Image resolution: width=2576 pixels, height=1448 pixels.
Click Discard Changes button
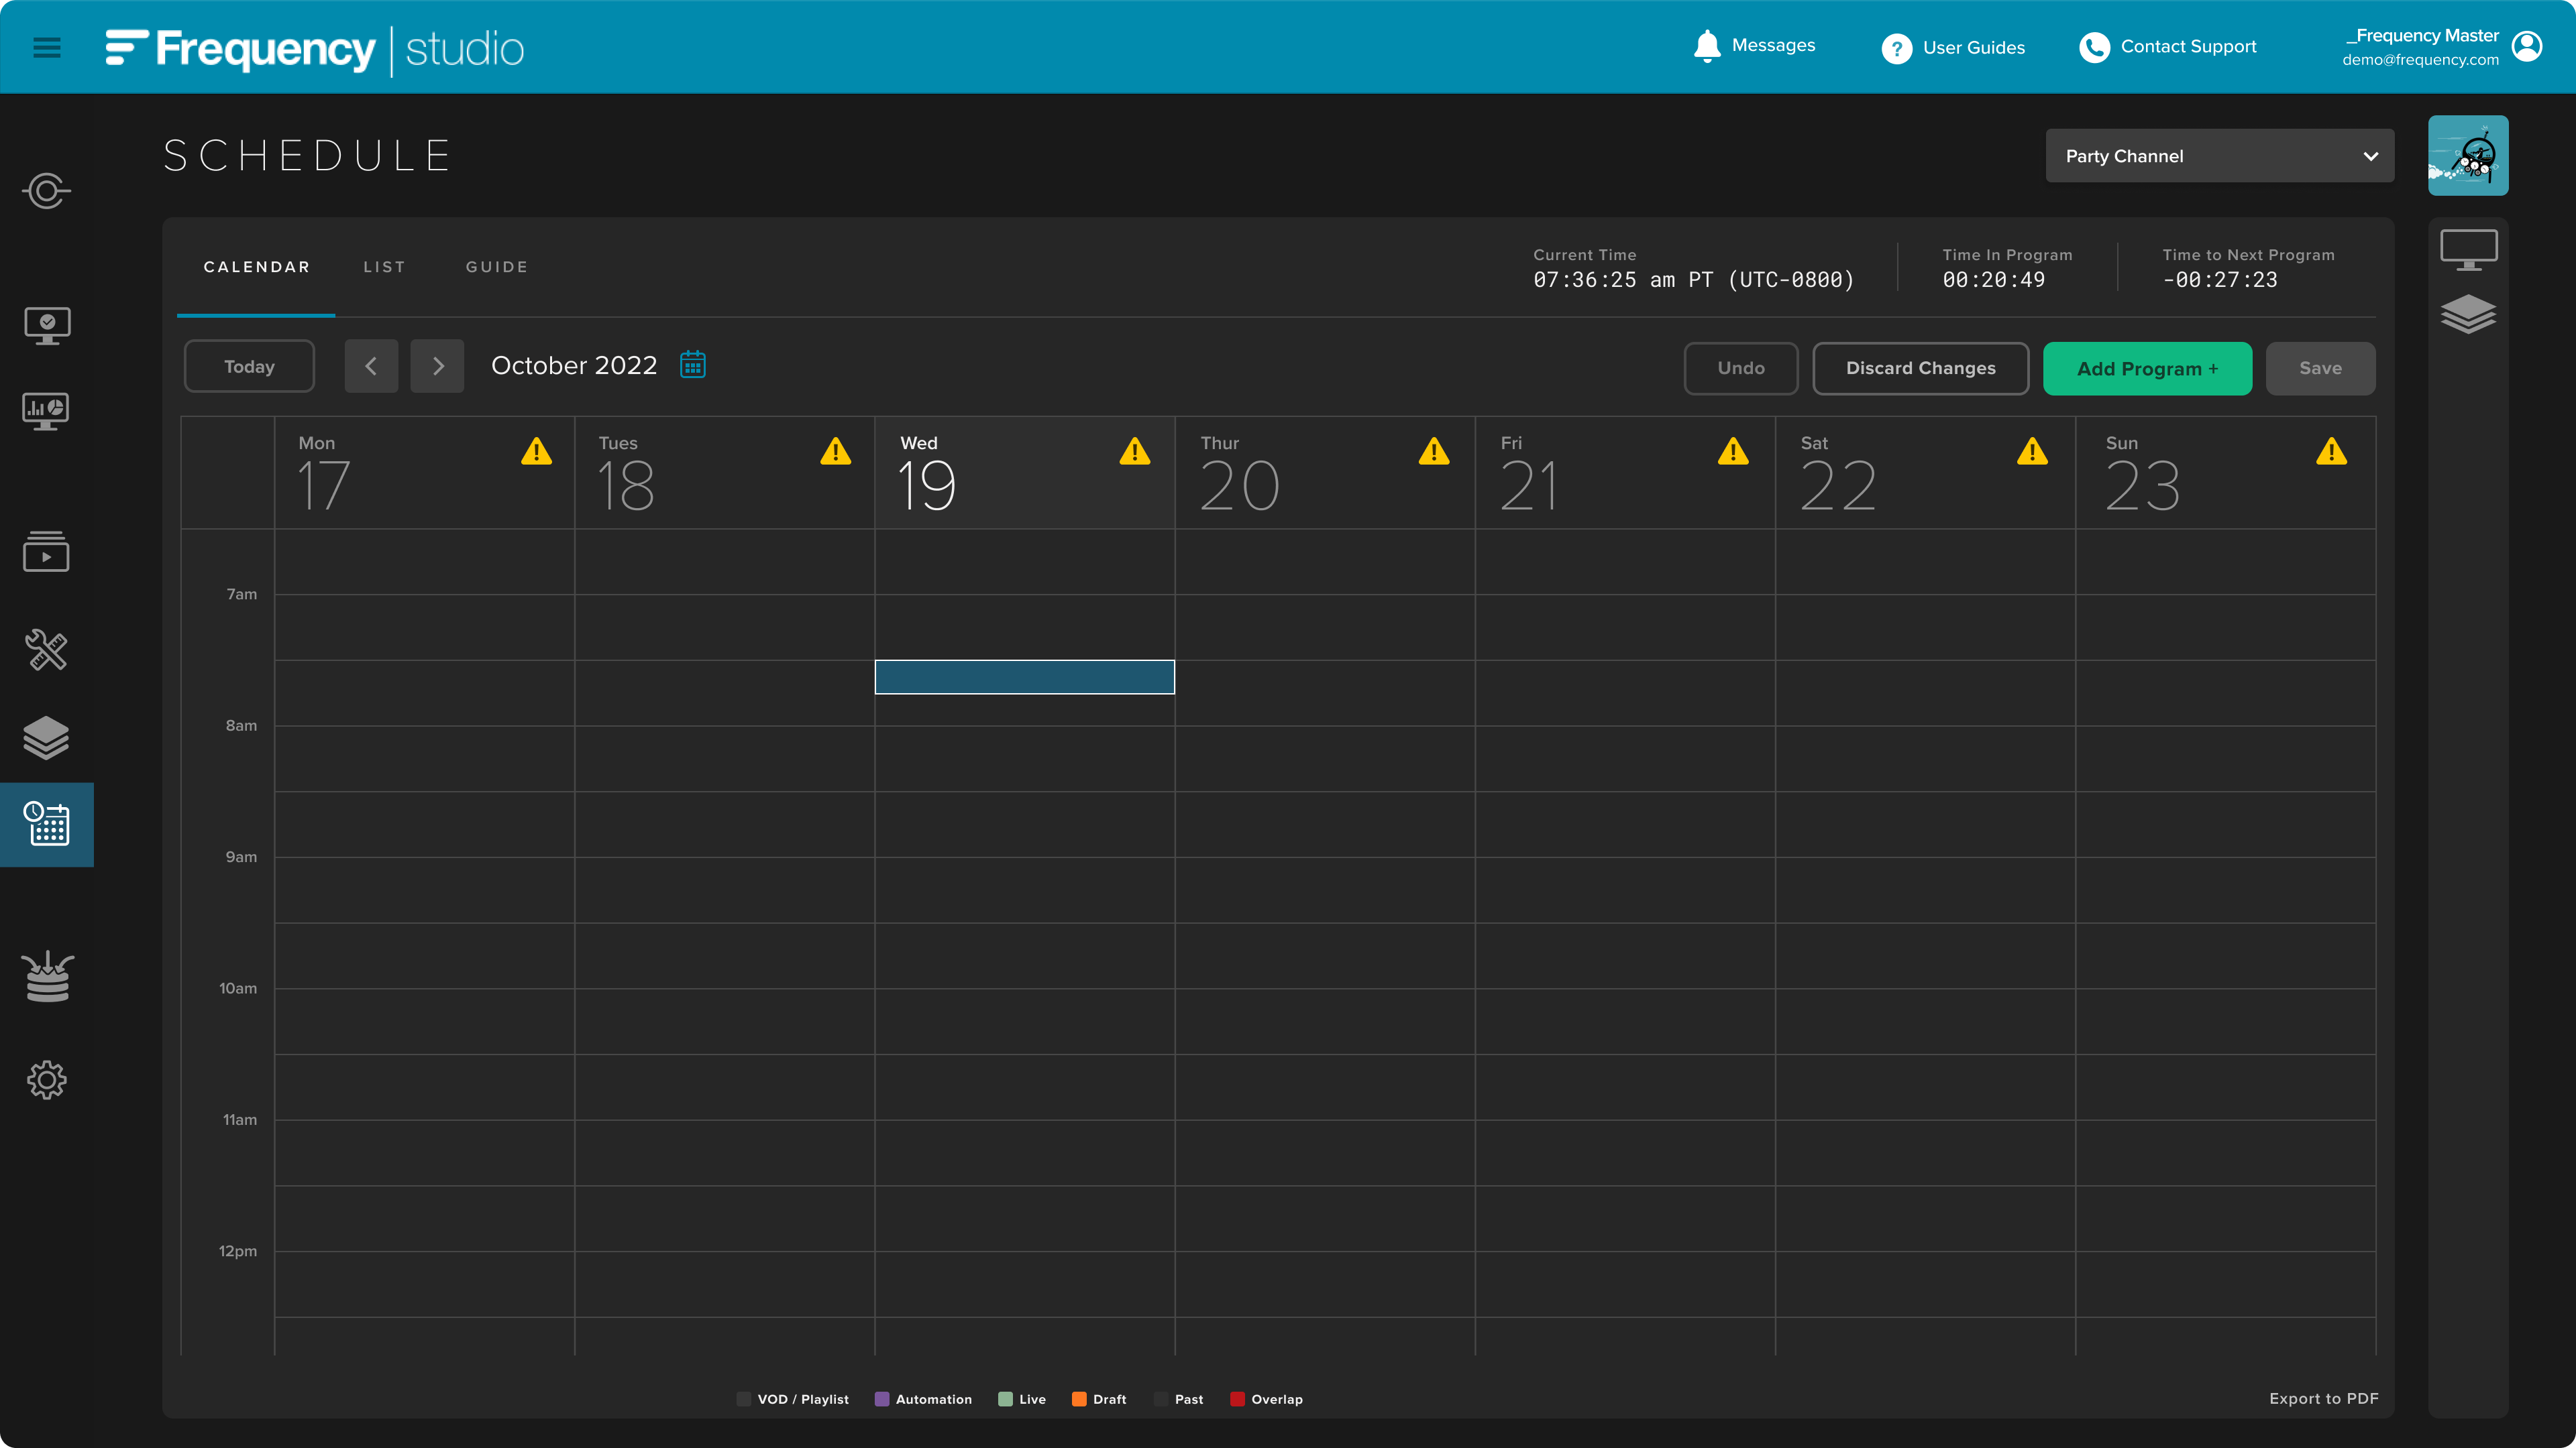tap(1920, 369)
